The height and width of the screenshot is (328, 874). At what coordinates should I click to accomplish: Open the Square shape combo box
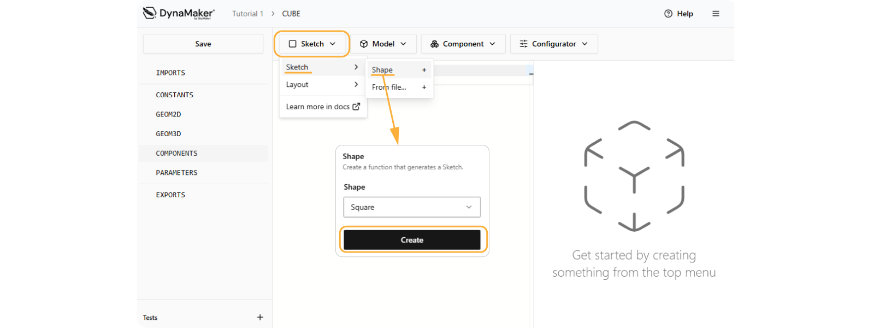(412, 207)
